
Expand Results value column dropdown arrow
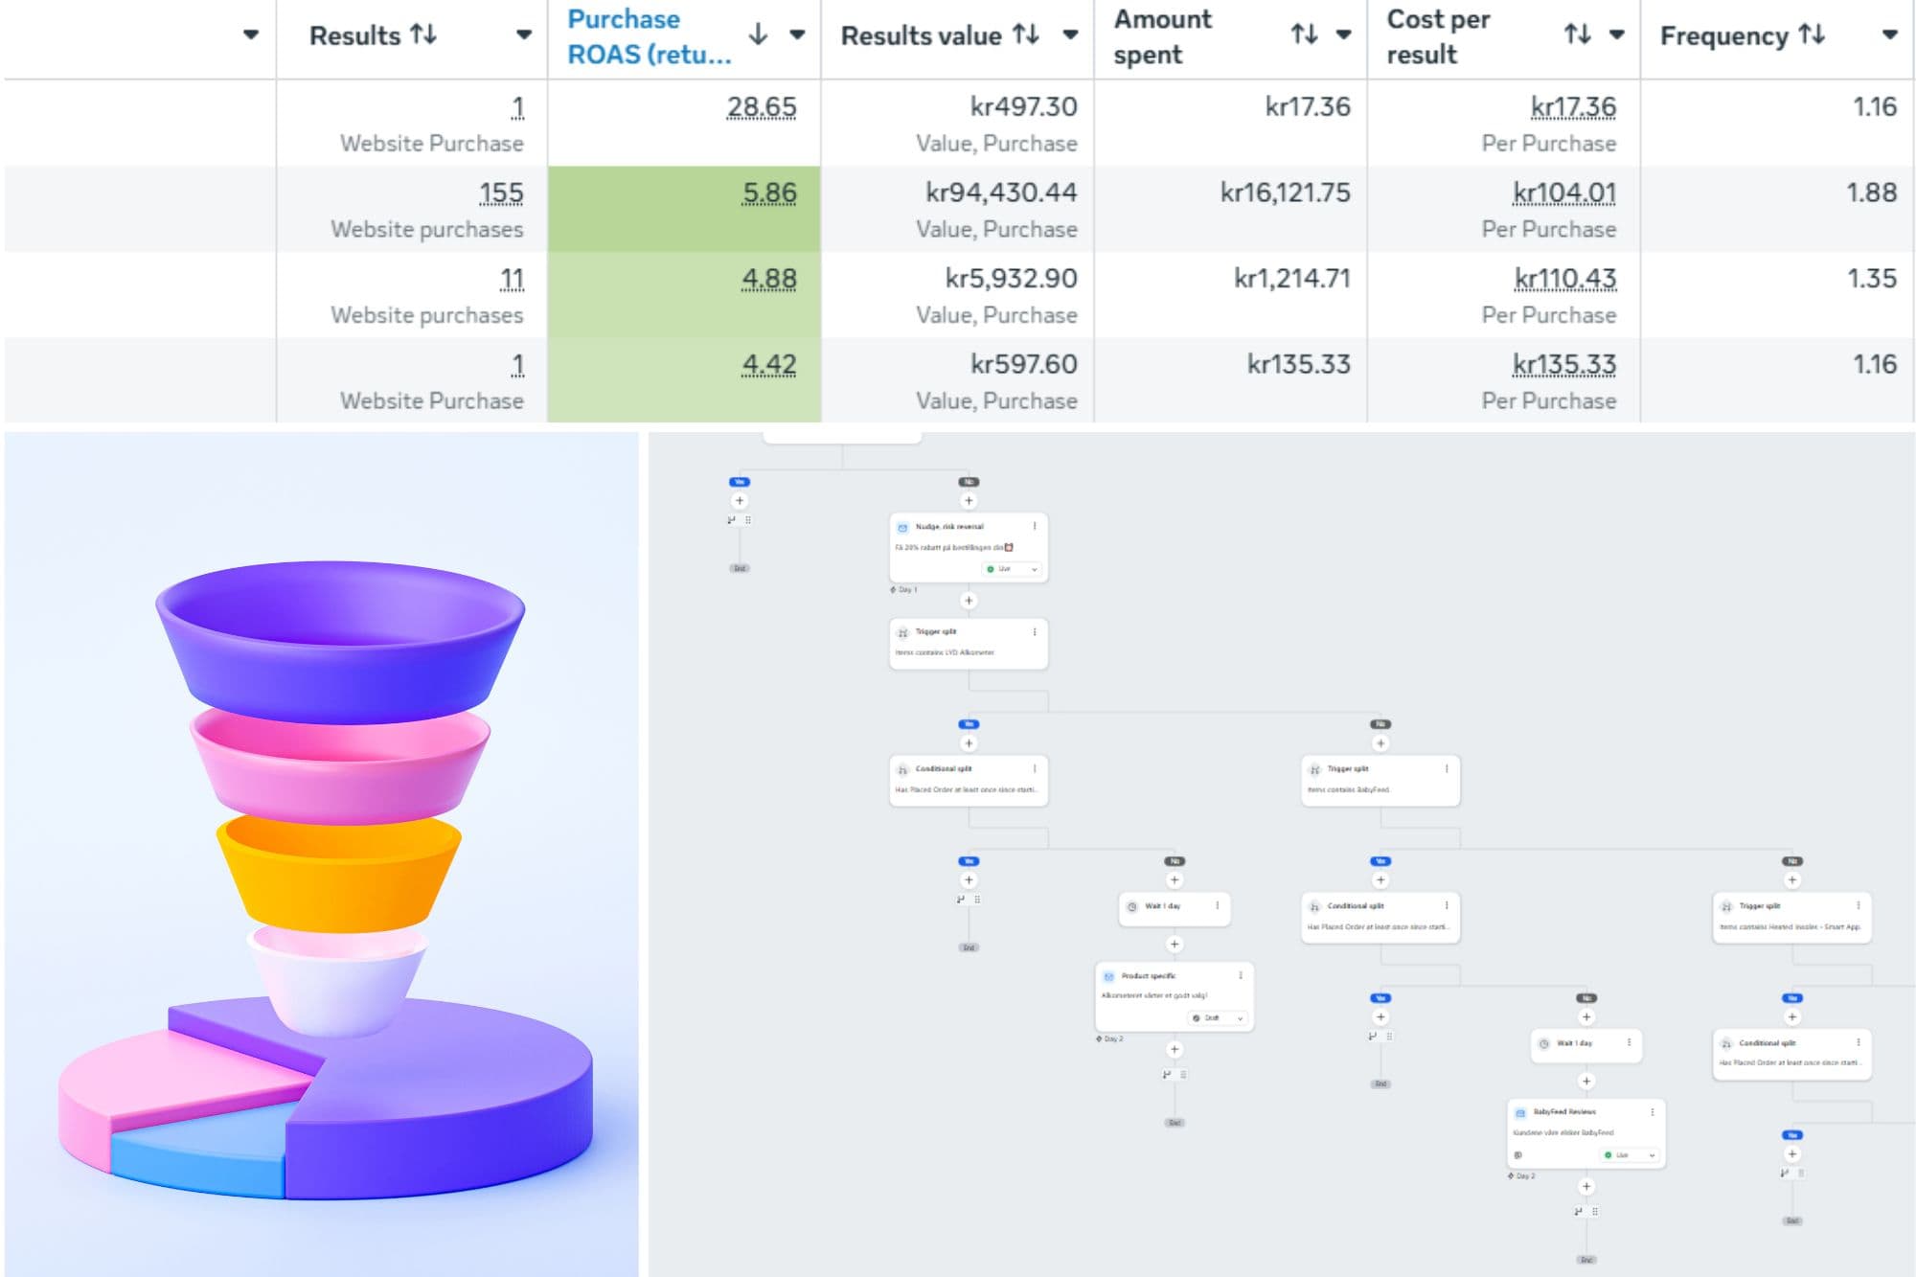[x=1070, y=35]
